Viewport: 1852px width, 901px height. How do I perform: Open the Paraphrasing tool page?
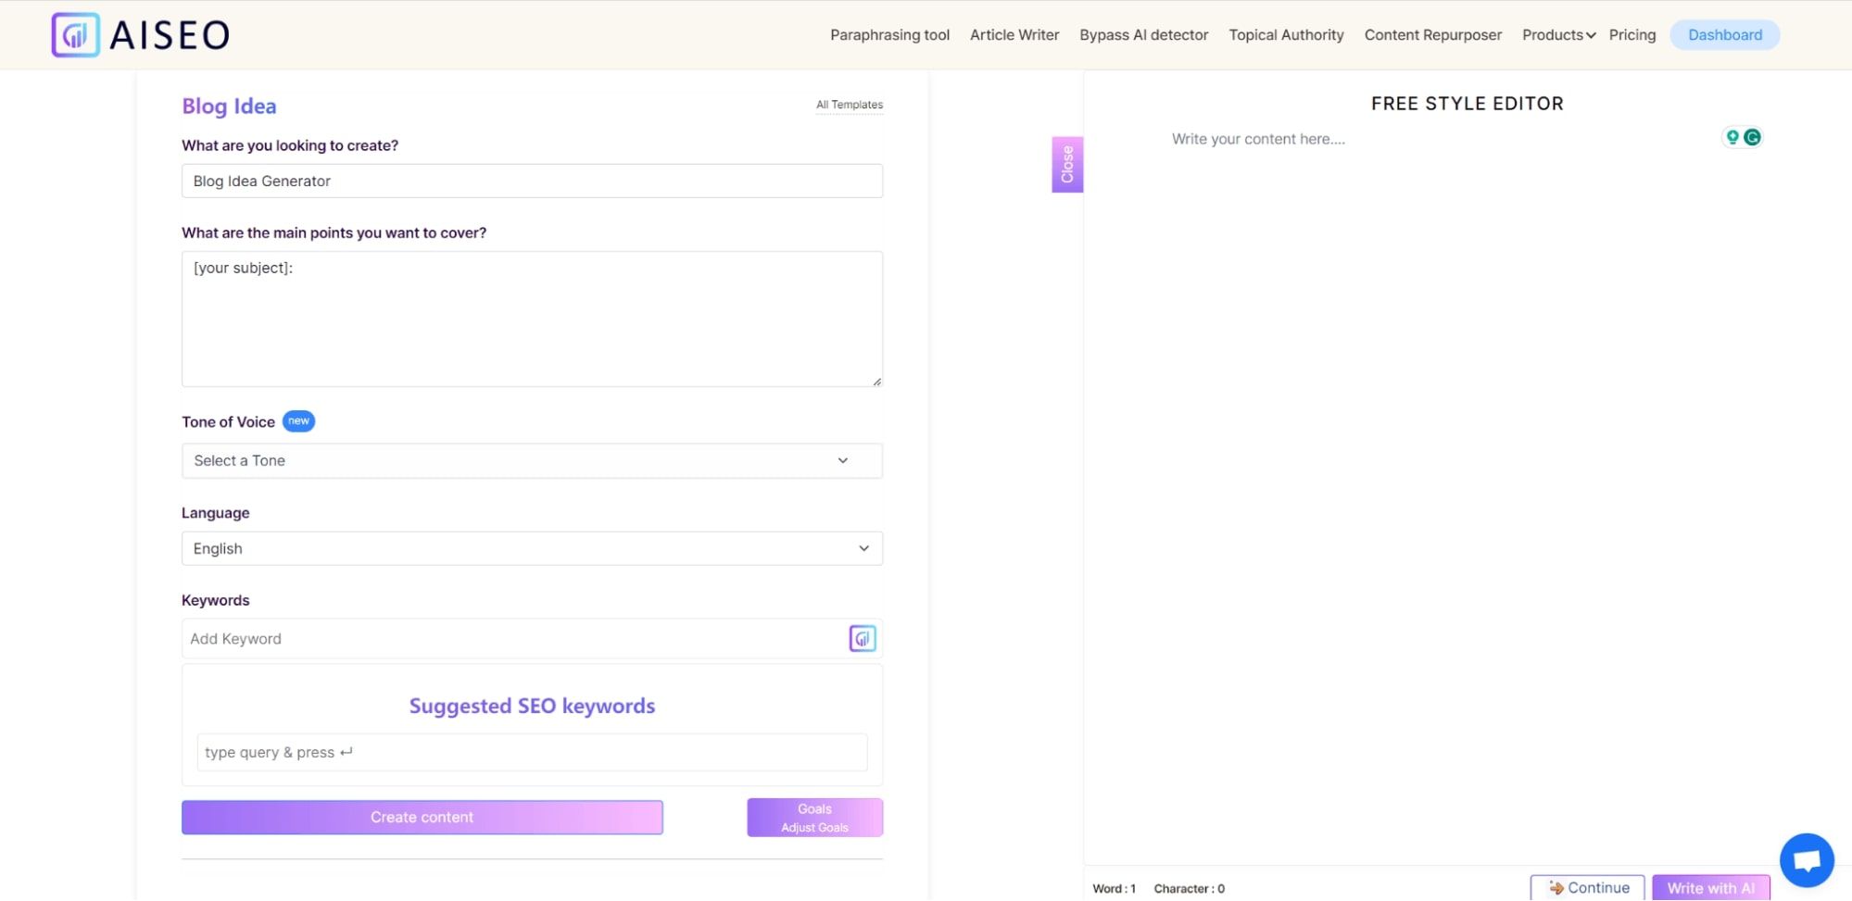pos(889,35)
